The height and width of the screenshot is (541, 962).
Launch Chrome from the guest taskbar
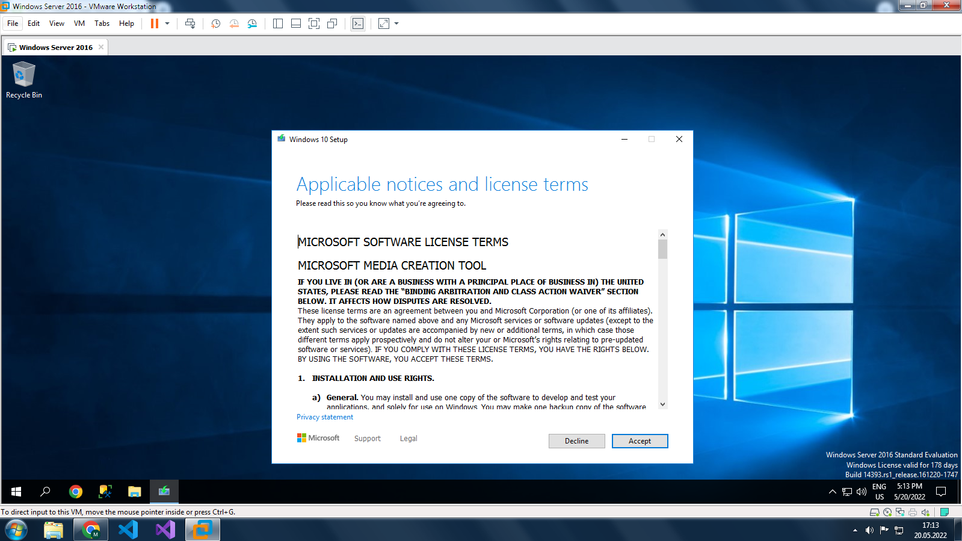(75, 492)
